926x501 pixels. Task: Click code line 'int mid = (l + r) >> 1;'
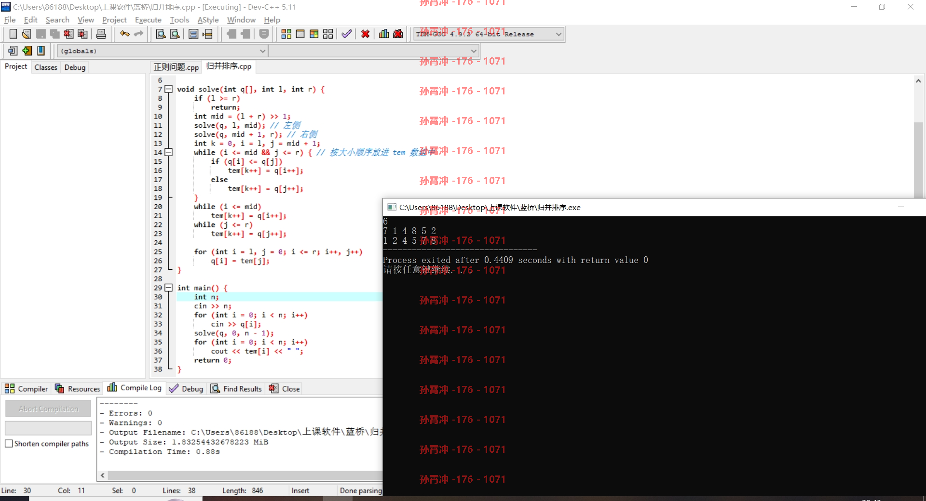tap(242, 116)
